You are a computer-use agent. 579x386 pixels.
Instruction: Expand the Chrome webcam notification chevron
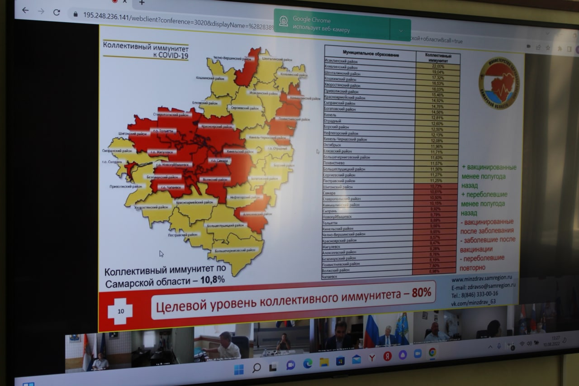tap(400, 31)
